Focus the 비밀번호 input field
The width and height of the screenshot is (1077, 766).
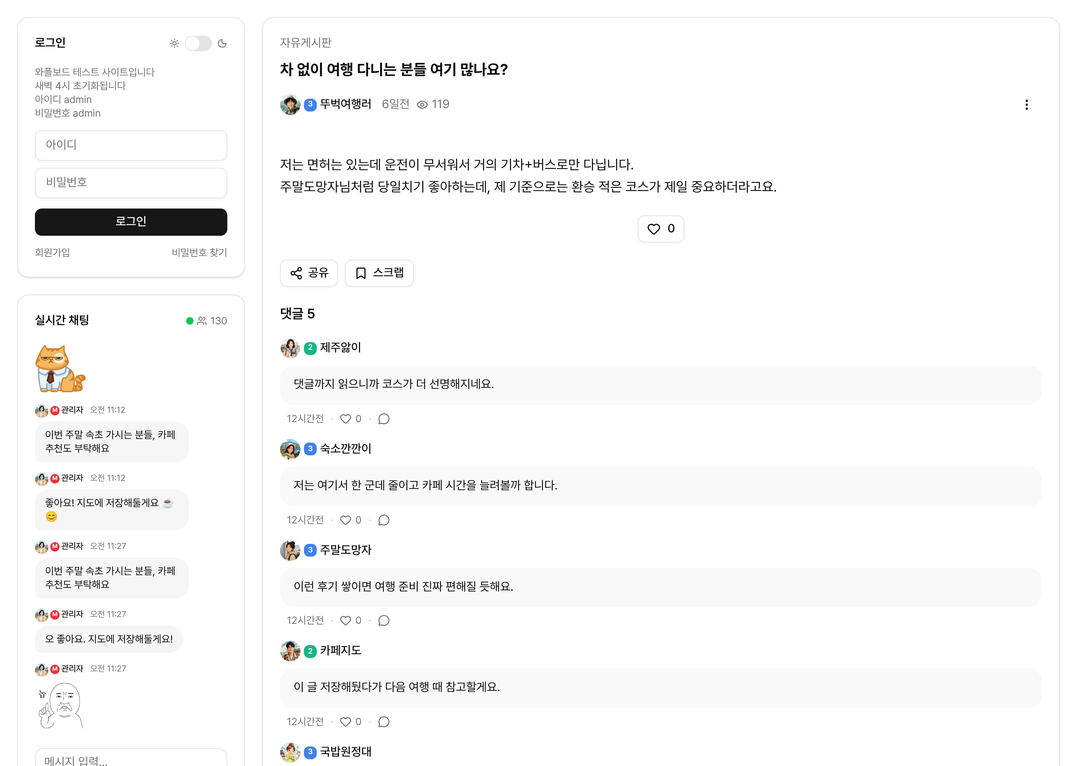coord(131,182)
